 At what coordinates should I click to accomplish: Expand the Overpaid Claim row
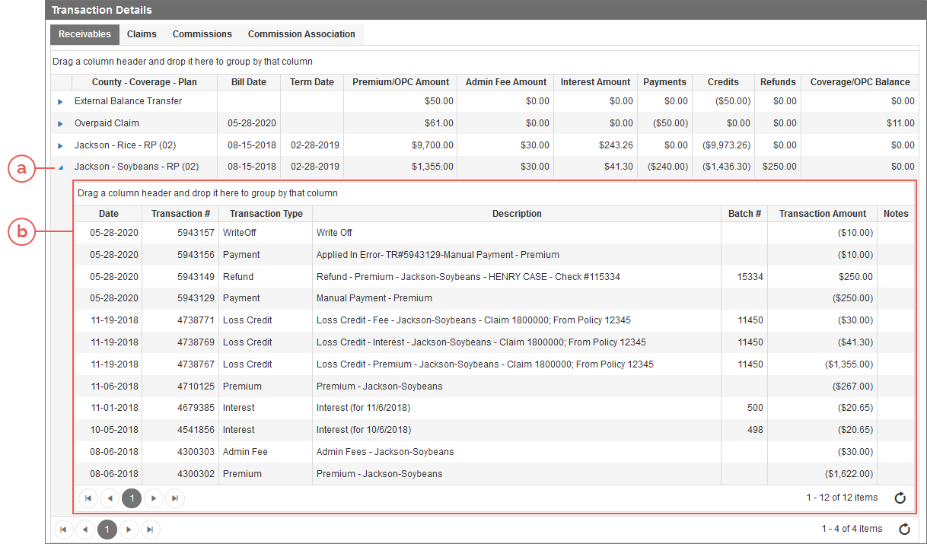coord(62,122)
